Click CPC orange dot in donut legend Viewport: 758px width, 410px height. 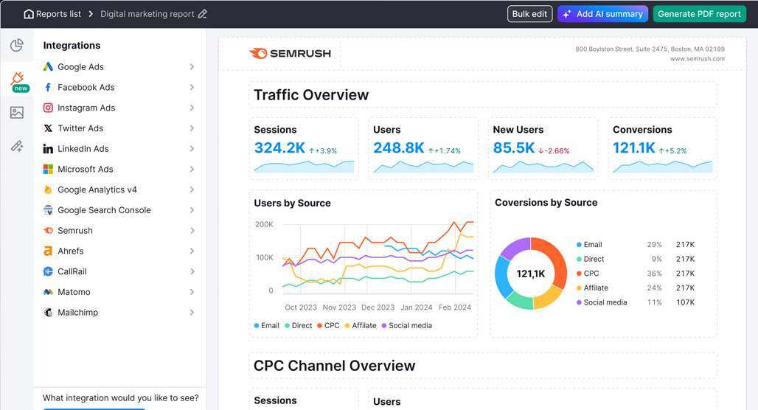click(x=579, y=274)
